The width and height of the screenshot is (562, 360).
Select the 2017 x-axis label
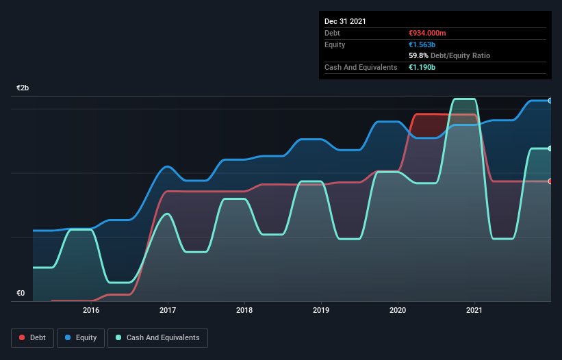coord(168,310)
